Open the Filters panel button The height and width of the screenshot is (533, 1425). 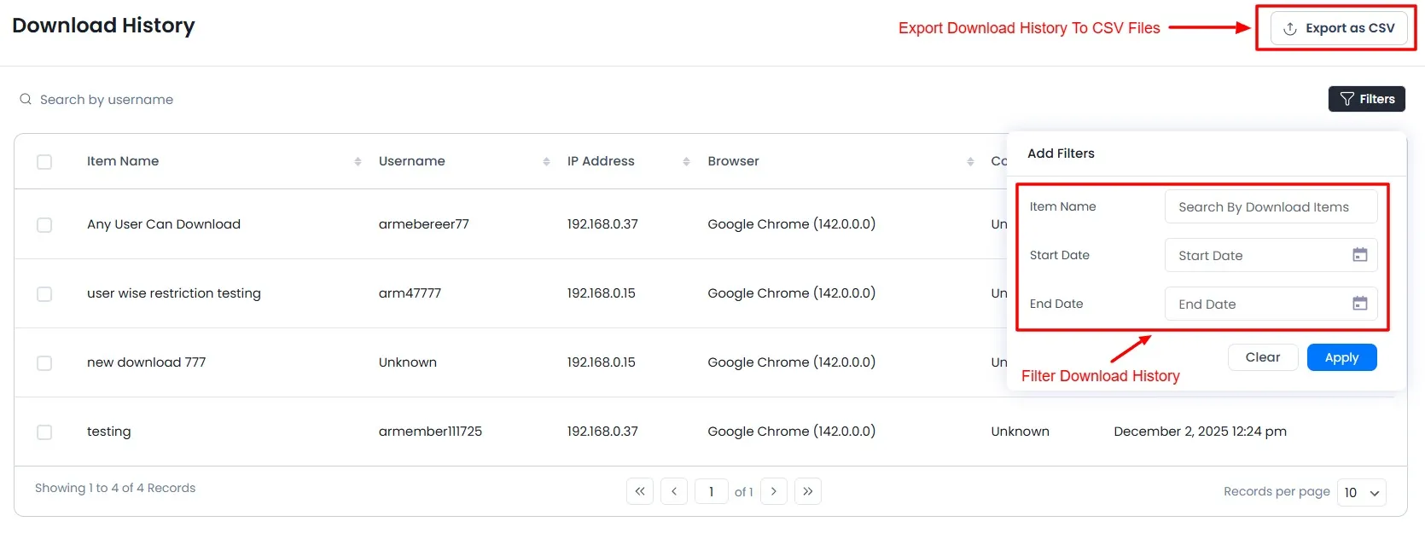click(x=1366, y=99)
